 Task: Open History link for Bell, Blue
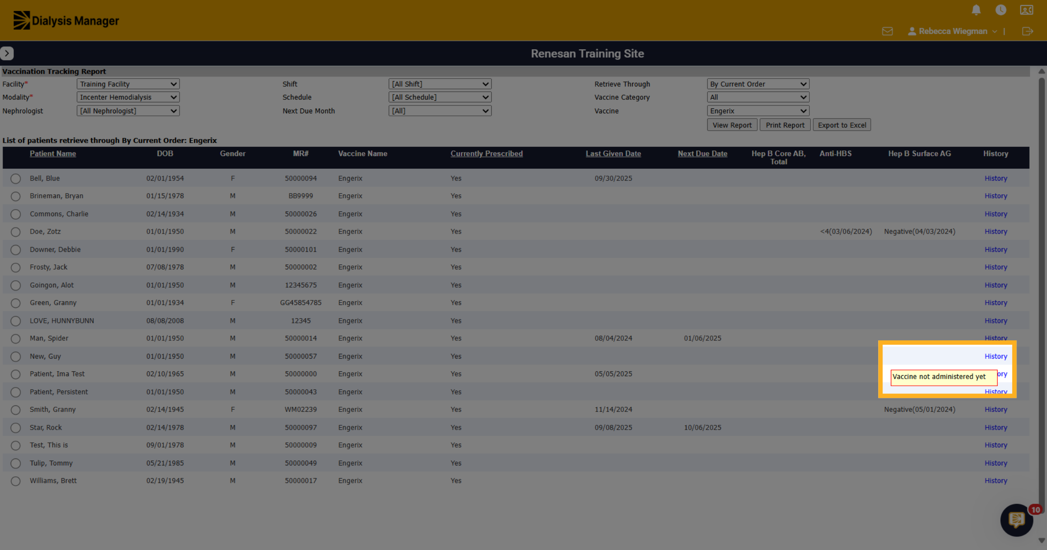tap(996, 178)
